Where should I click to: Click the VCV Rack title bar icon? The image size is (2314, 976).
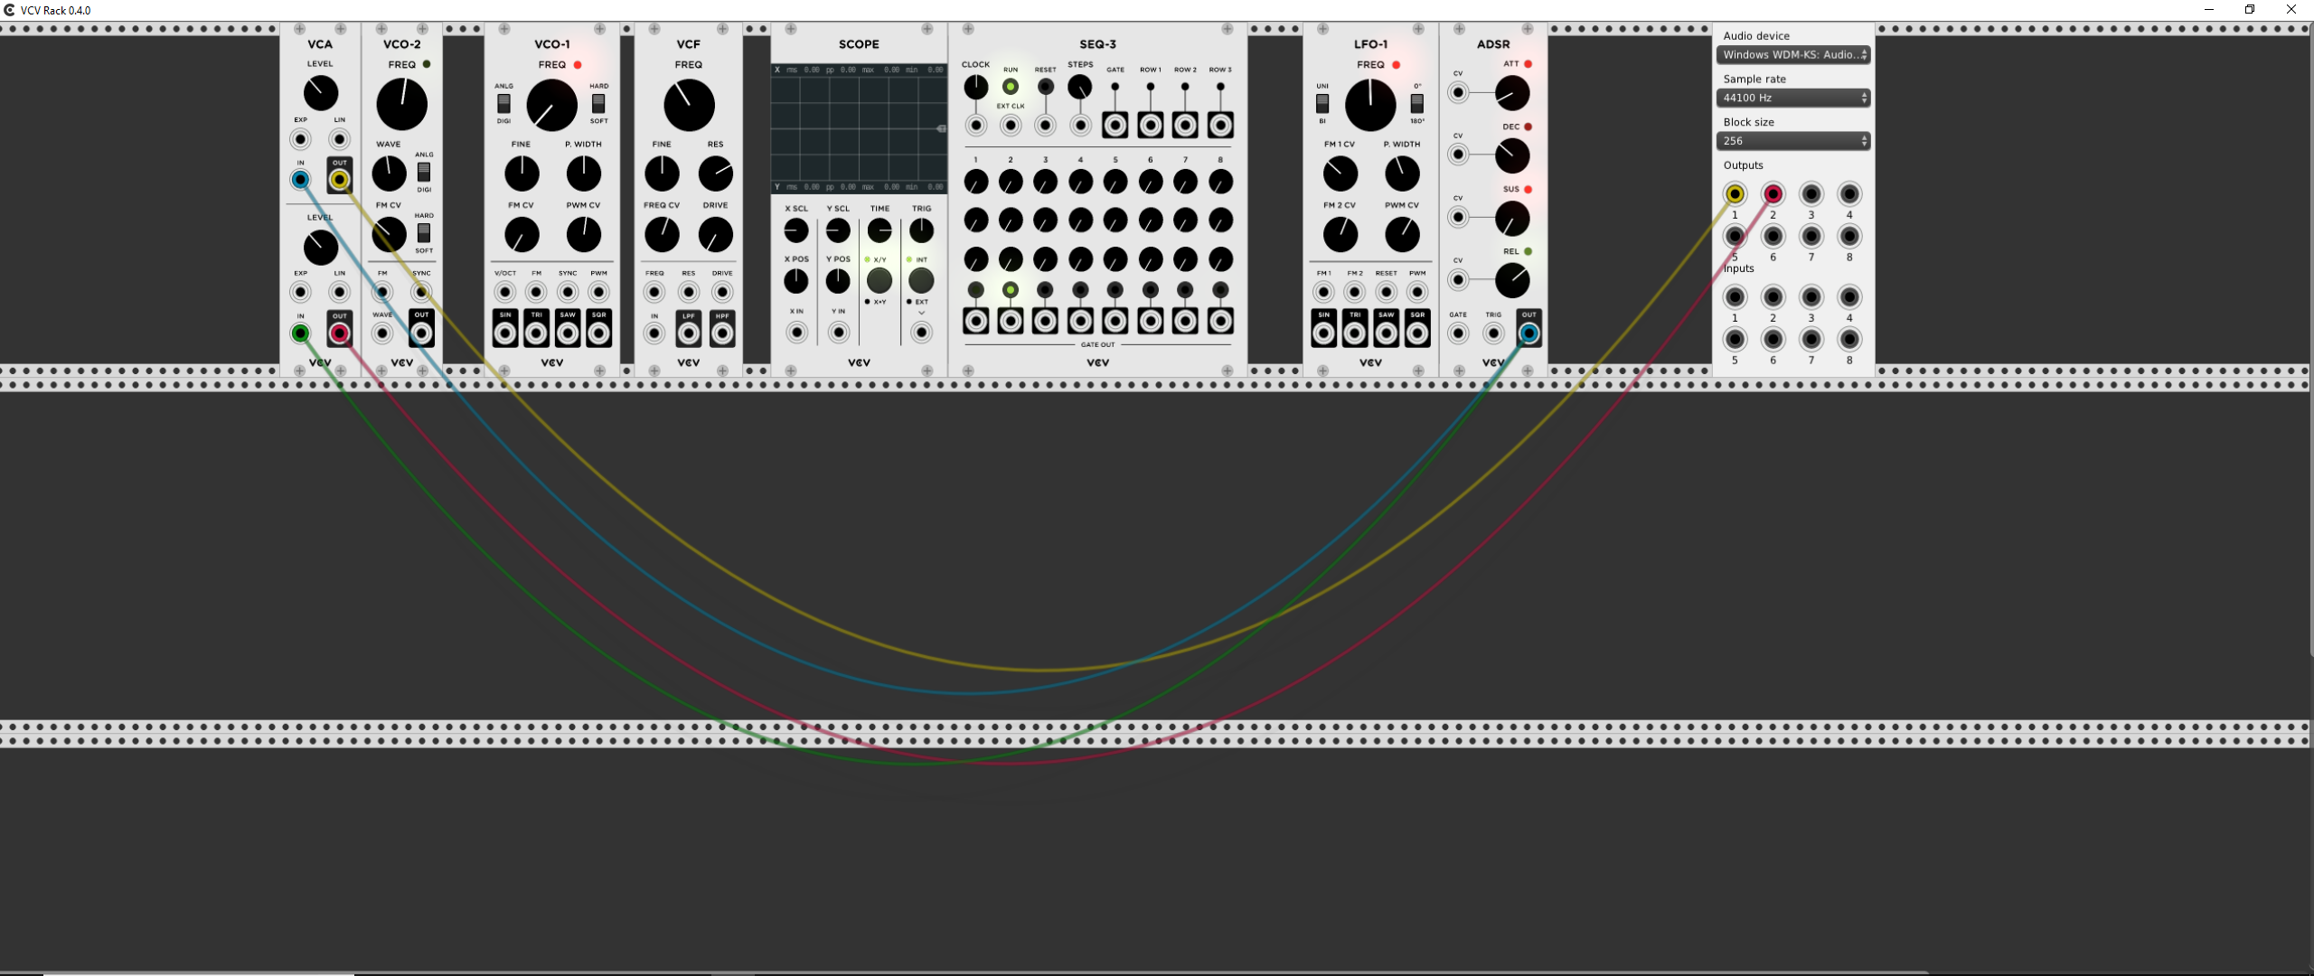point(10,10)
